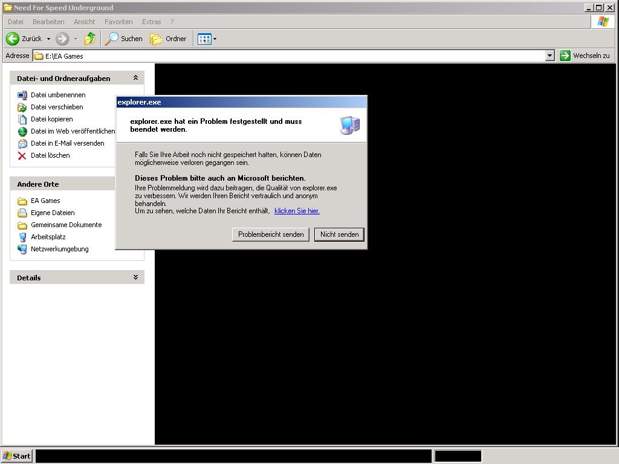Click the explorer.exe dialog title bar
619x464 pixels.
241,102
